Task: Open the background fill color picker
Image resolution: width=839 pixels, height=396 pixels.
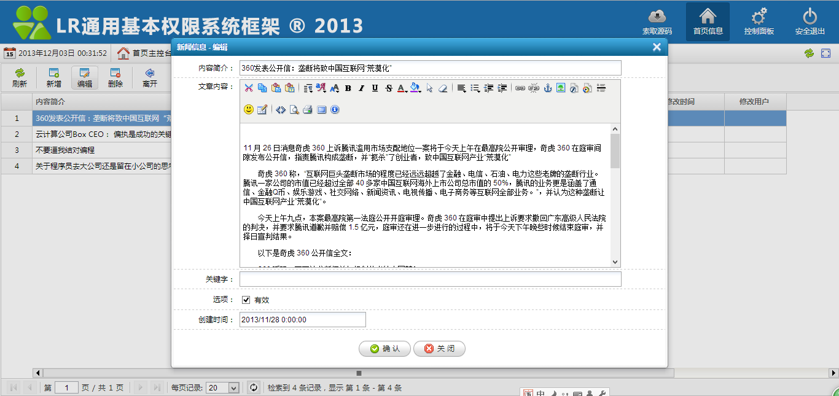Action: click(415, 88)
